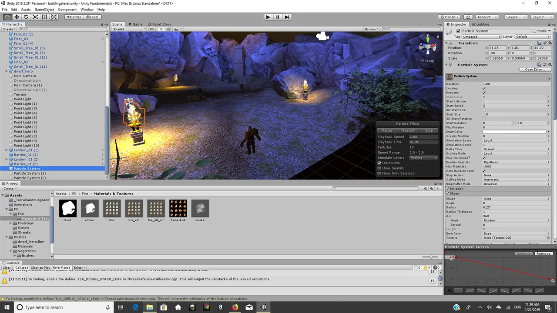This screenshot has width=557, height=313.
Task: Open the Layers dropdown
Action: (x=516, y=17)
